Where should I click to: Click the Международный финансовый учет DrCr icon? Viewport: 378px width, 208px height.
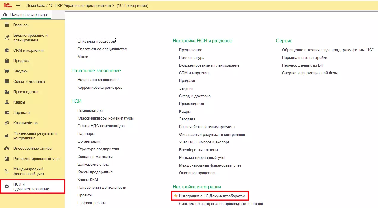tap(7, 172)
